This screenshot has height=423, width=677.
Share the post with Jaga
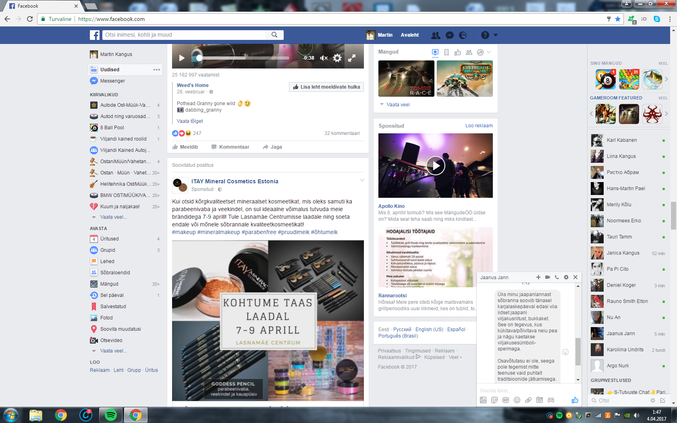pos(272,147)
